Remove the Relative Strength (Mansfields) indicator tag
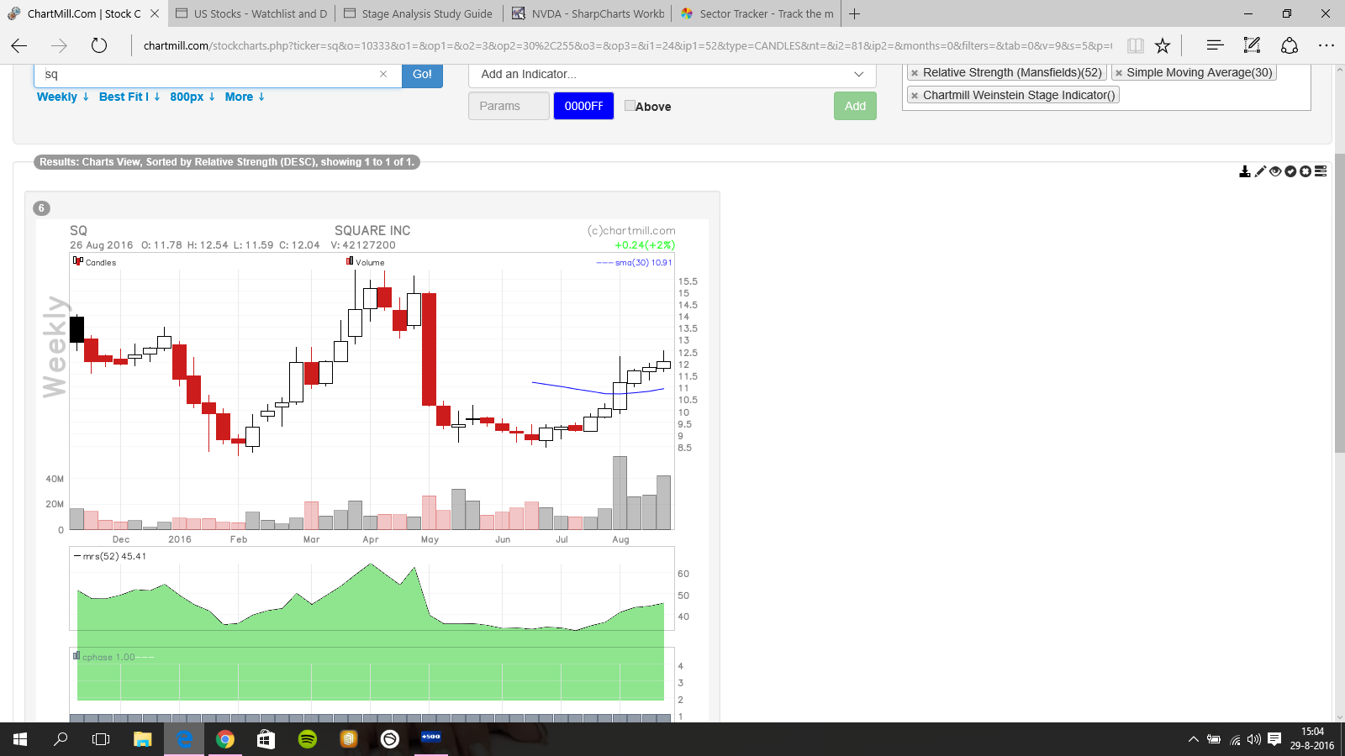This screenshot has height=756, width=1345. point(915,73)
